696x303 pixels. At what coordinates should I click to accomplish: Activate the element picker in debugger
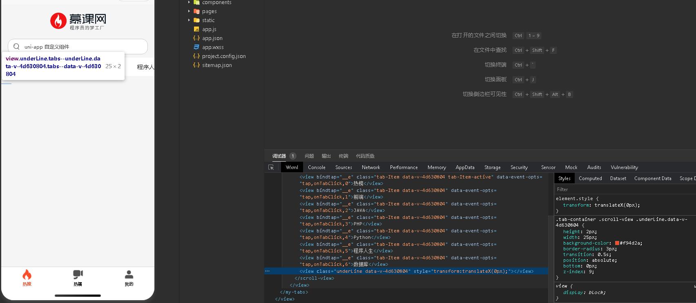(271, 167)
